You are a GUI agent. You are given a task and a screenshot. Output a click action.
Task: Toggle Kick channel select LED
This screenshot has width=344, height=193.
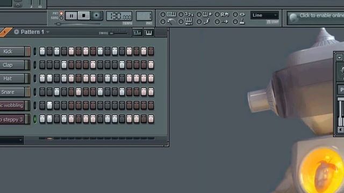pyautogui.click(x=34, y=51)
